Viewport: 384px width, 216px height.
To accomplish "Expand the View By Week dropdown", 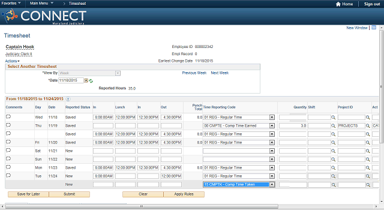I will pyautogui.click(x=118, y=73).
